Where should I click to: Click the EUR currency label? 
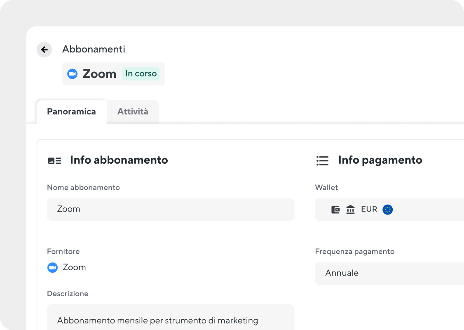[x=369, y=210]
